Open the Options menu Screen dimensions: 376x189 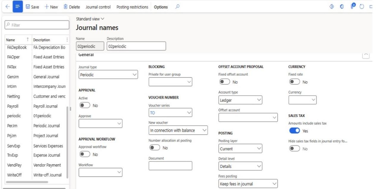[x=161, y=7]
